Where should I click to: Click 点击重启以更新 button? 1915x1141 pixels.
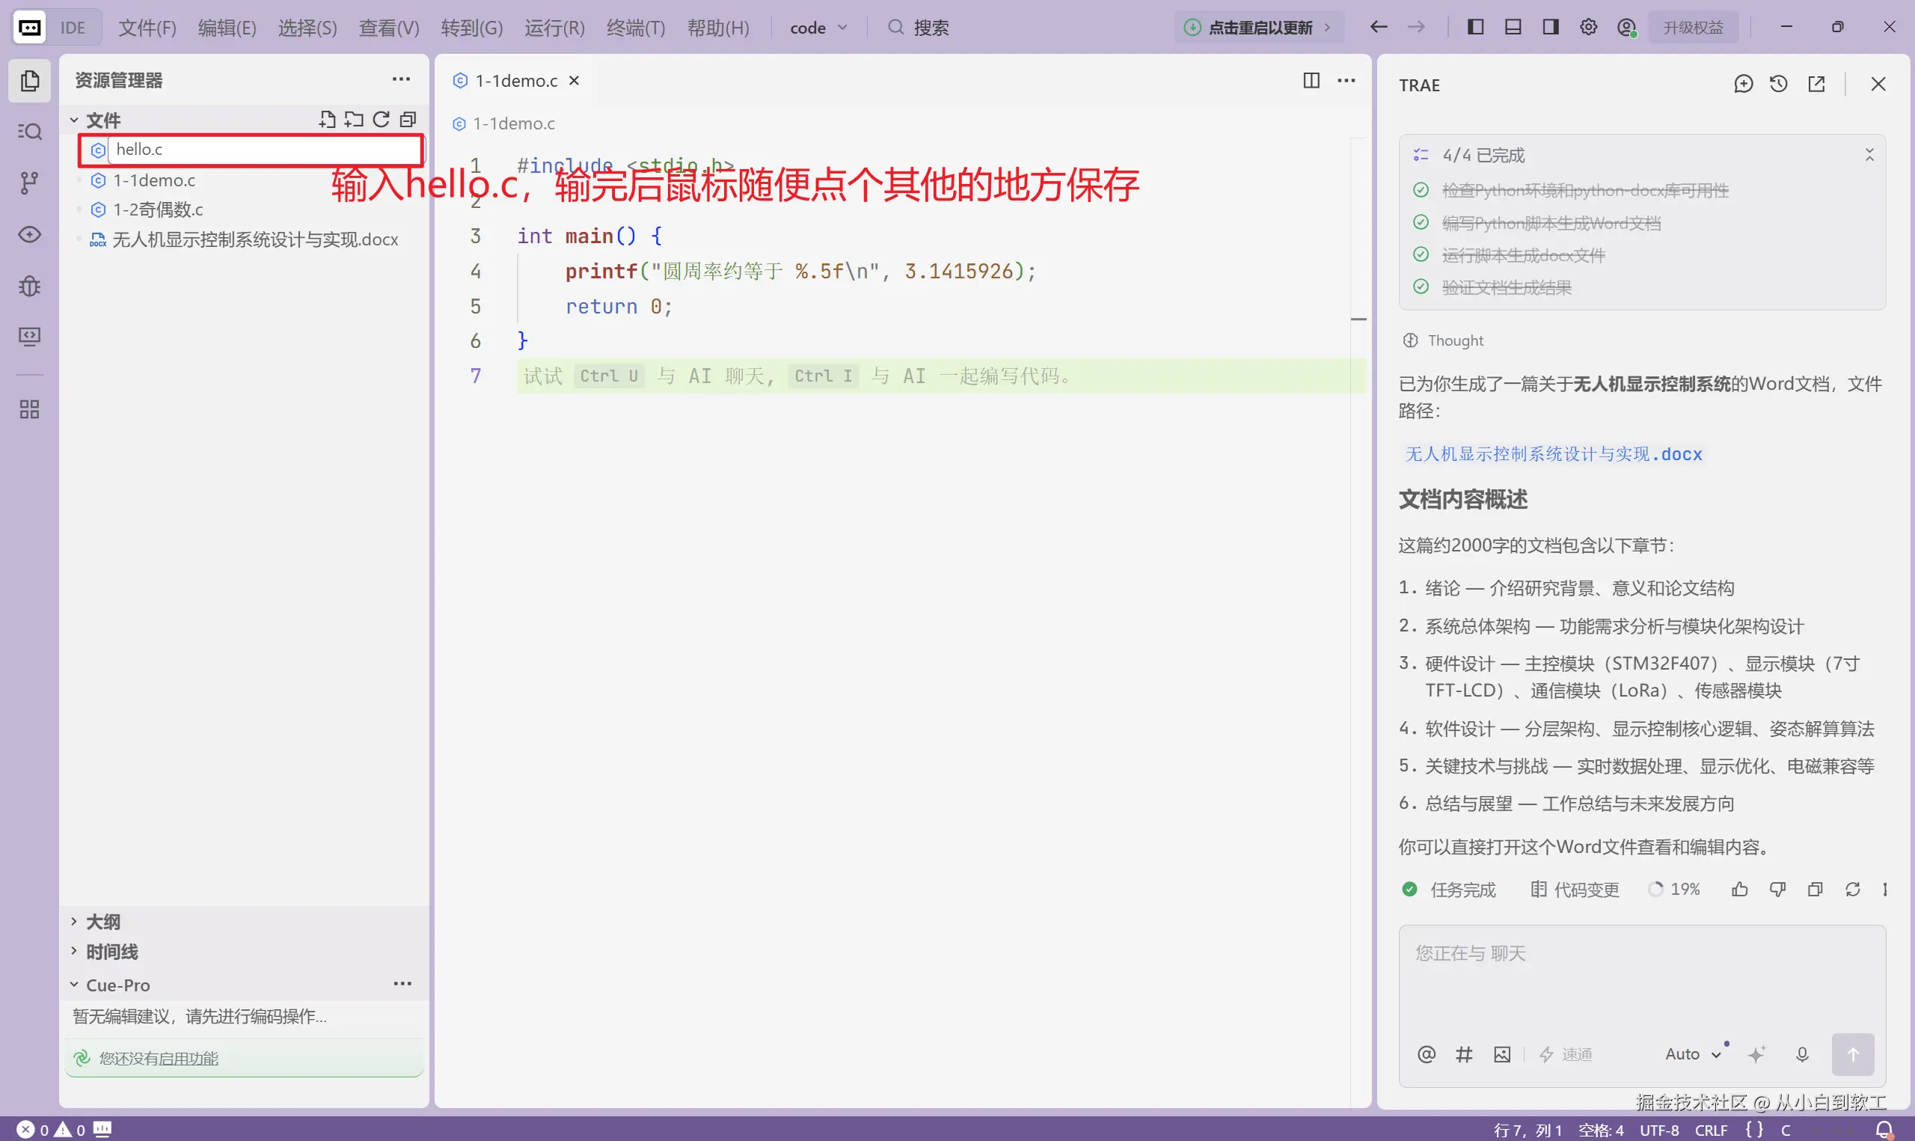click(1259, 28)
